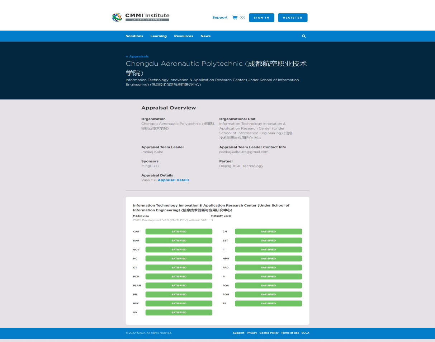The width and height of the screenshot is (435, 342).
Task: Open the Learning menu
Action: pyautogui.click(x=159, y=36)
